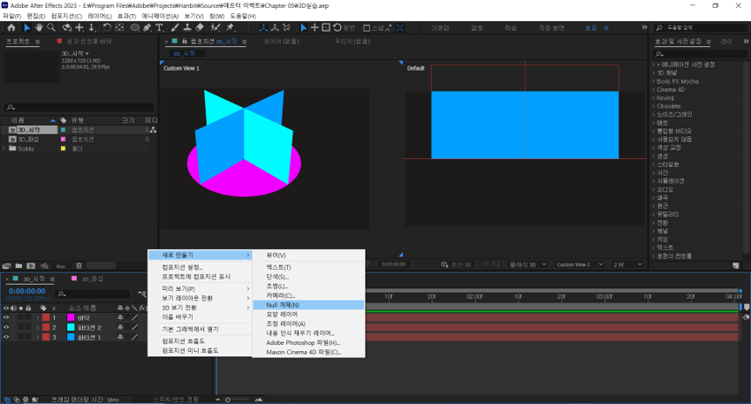Screen dimensions: 751x404
Task: Click timeline zoom slider at bottom
Action: point(235,400)
